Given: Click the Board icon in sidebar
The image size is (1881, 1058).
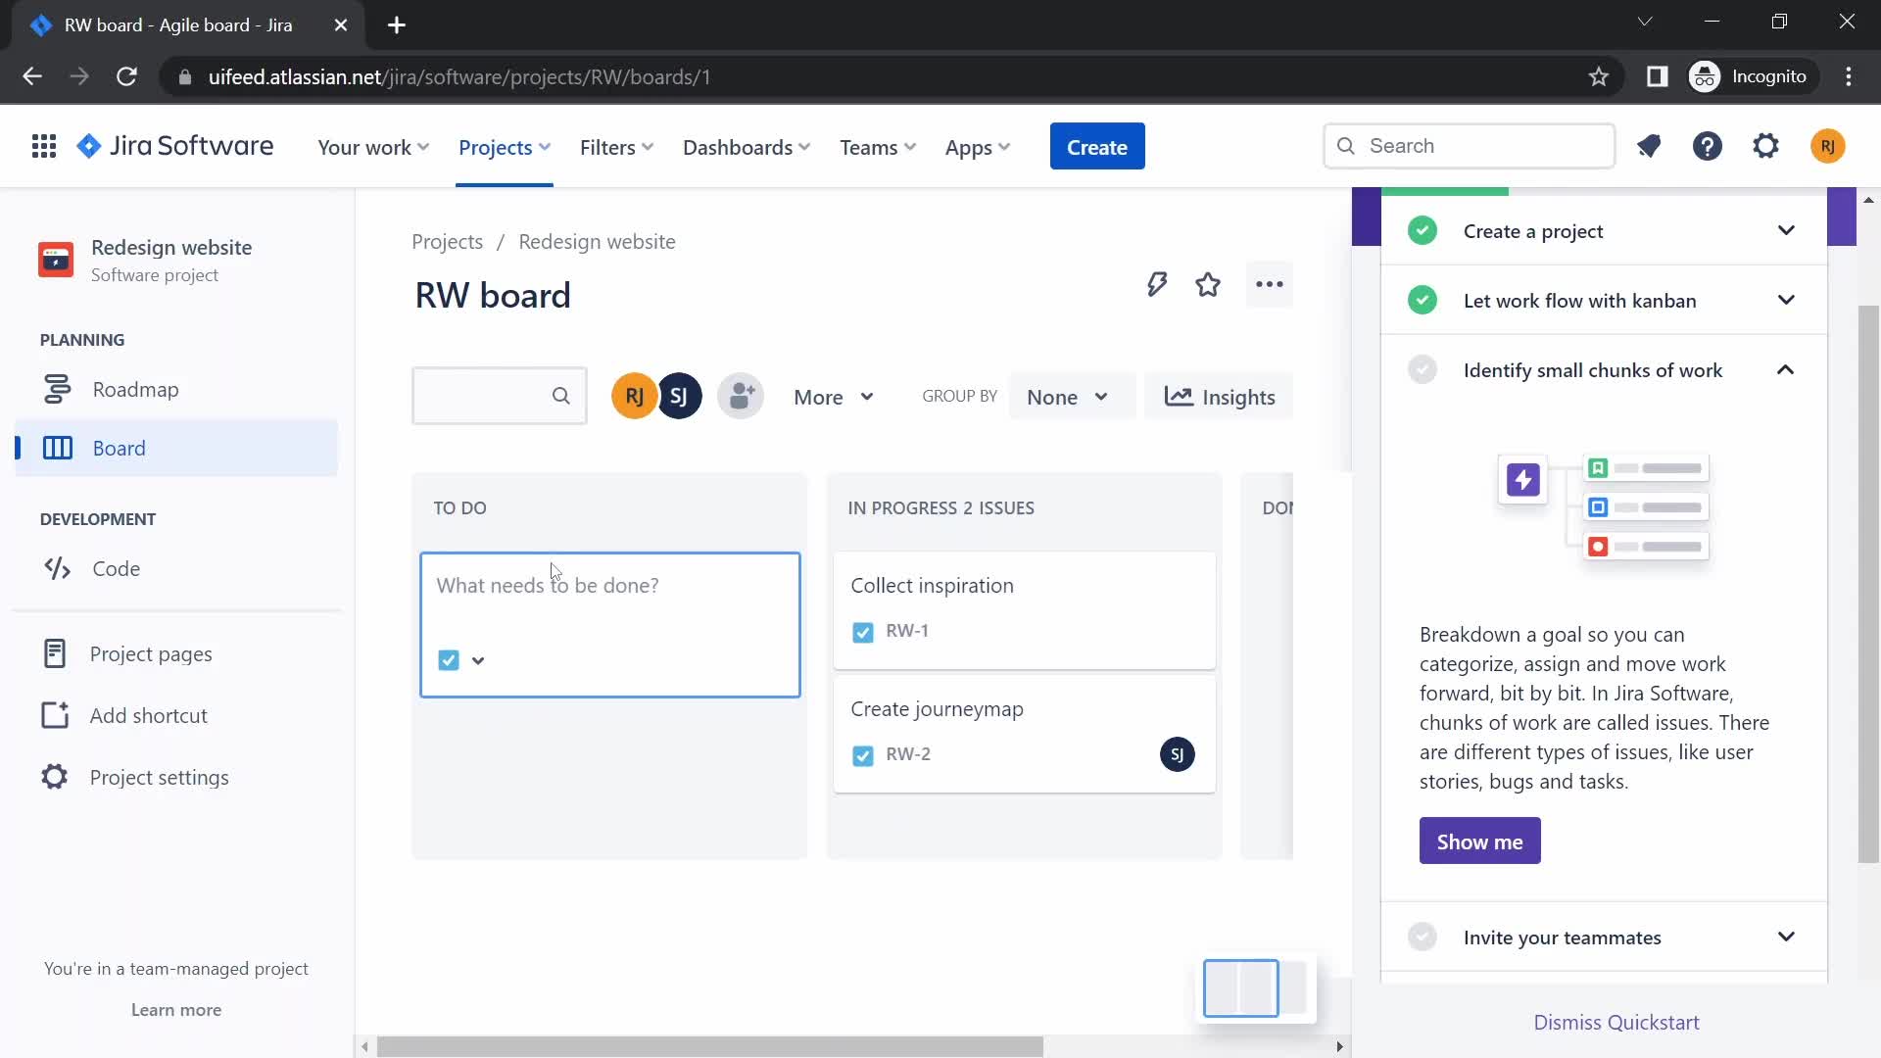Looking at the screenshot, I should coord(57,447).
